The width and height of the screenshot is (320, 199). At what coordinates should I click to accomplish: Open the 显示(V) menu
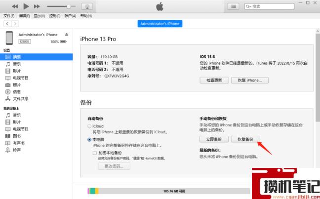tap(40, 16)
